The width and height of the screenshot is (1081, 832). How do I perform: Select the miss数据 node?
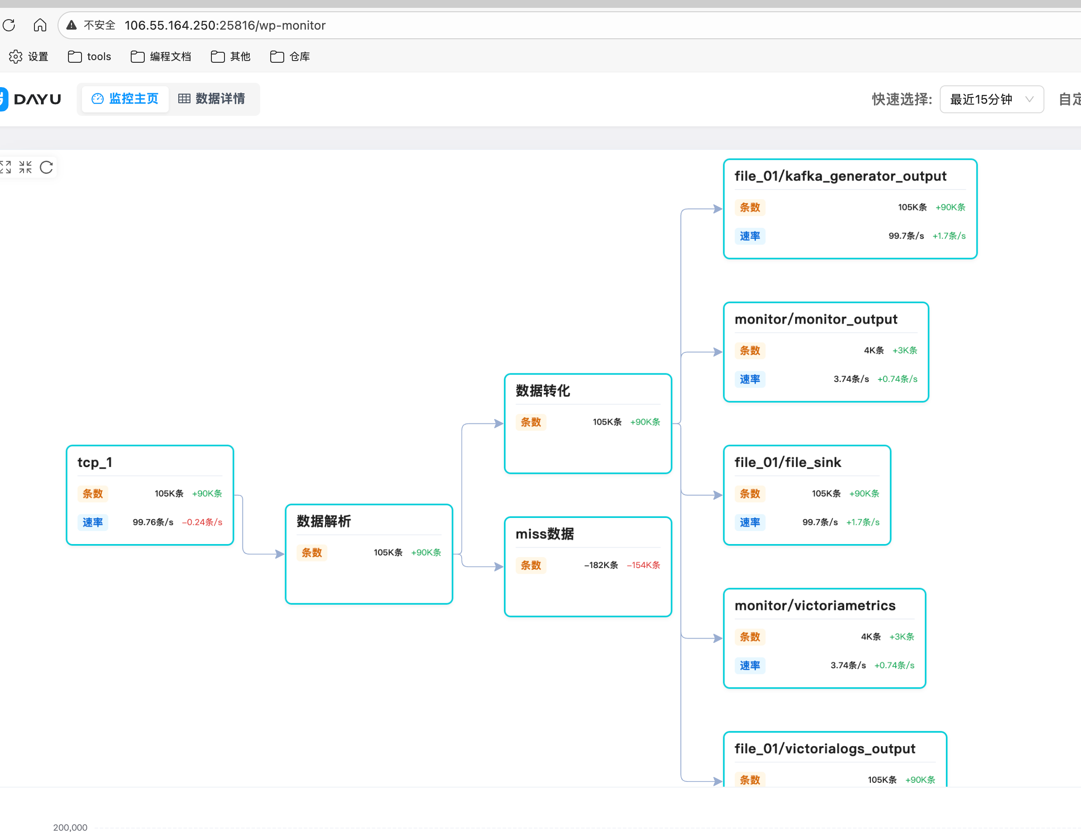[x=588, y=566]
